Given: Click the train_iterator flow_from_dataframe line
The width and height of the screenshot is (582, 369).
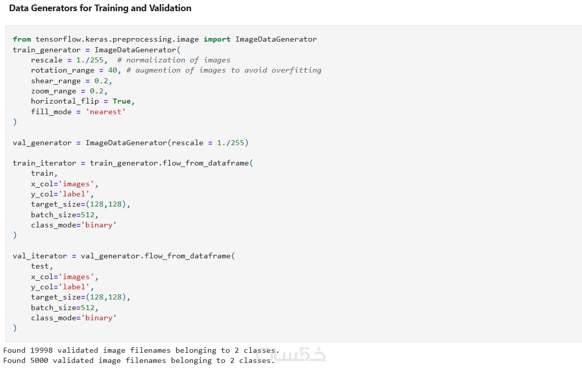Looking at the screenshot, I should coord(133,163).
